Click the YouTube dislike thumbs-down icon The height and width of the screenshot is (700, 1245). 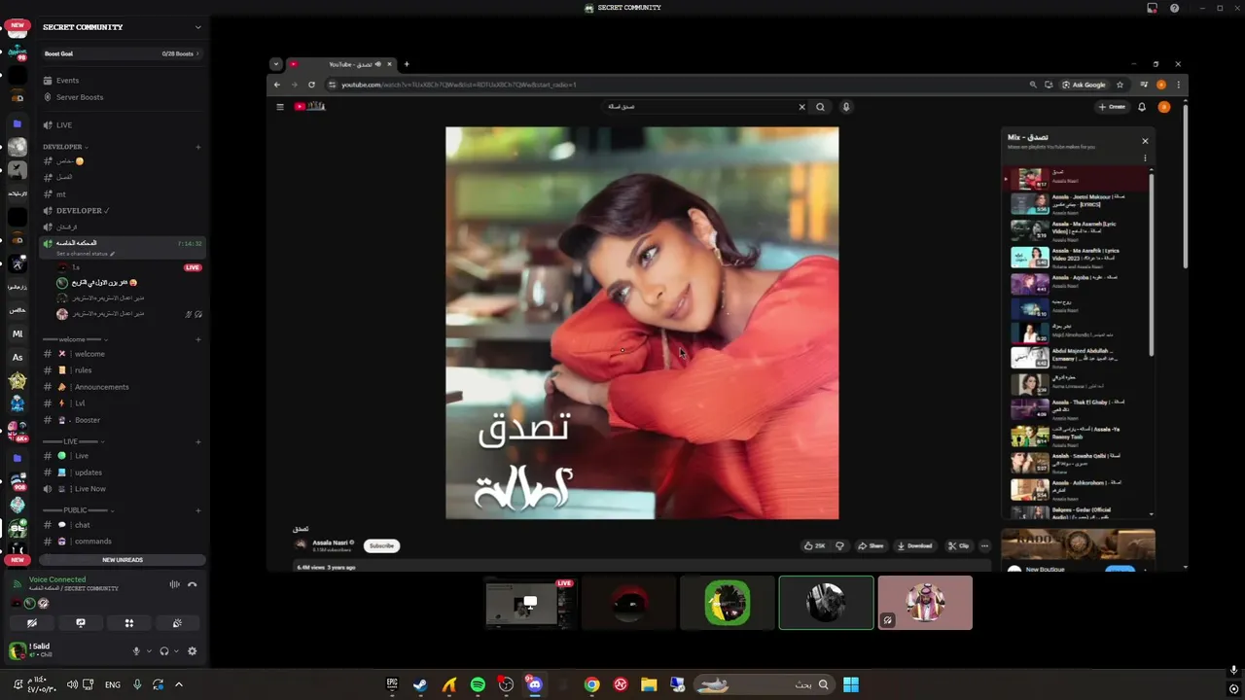point(840,546)
